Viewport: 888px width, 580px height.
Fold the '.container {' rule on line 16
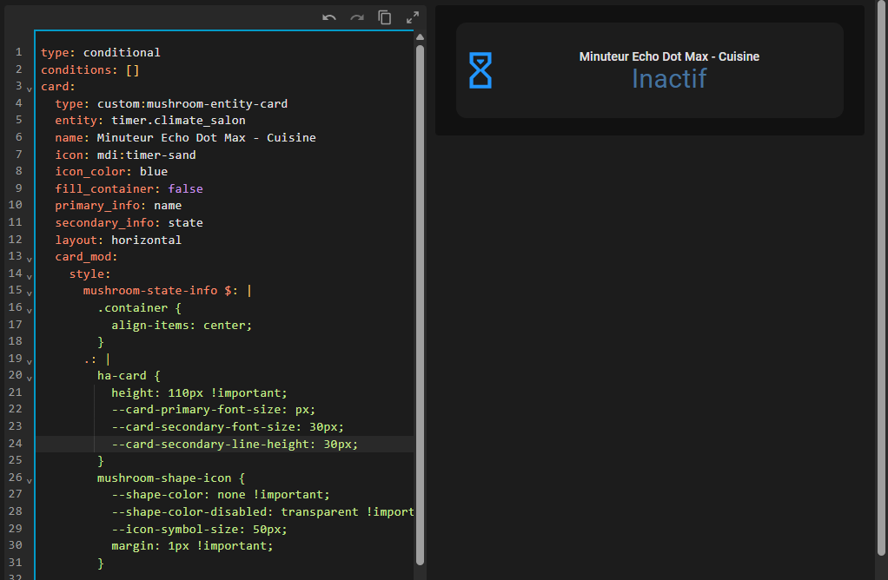click(x=29, y=309)
